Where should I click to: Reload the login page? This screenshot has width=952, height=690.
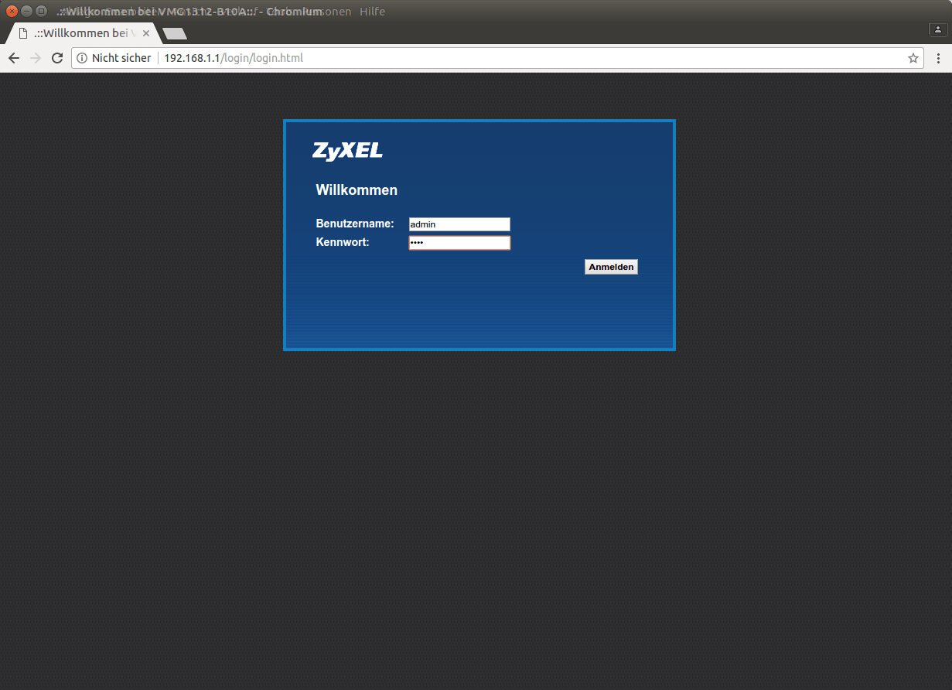click(57, 57)
